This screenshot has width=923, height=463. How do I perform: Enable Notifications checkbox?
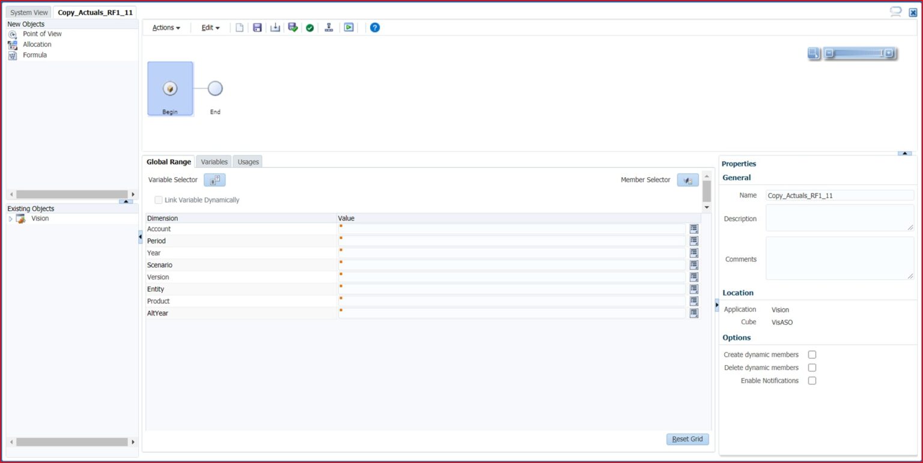812,380
